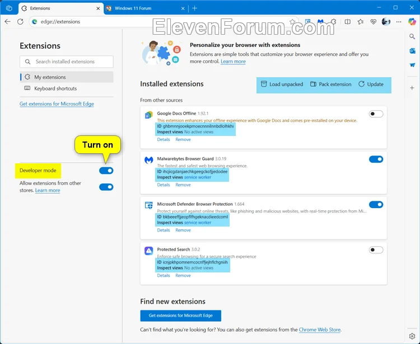This screenshot has width=420, height=344.
Task: Toggle Developer mode switch
Action: click(x=106, y=171)
